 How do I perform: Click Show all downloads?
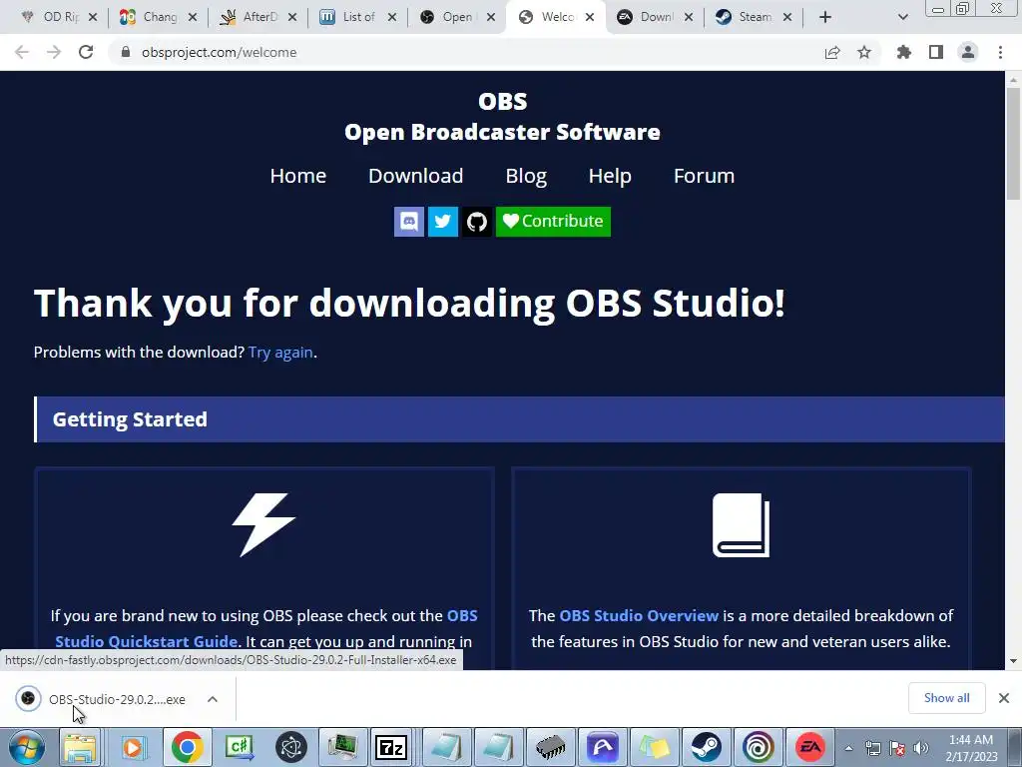click(946, 698)
